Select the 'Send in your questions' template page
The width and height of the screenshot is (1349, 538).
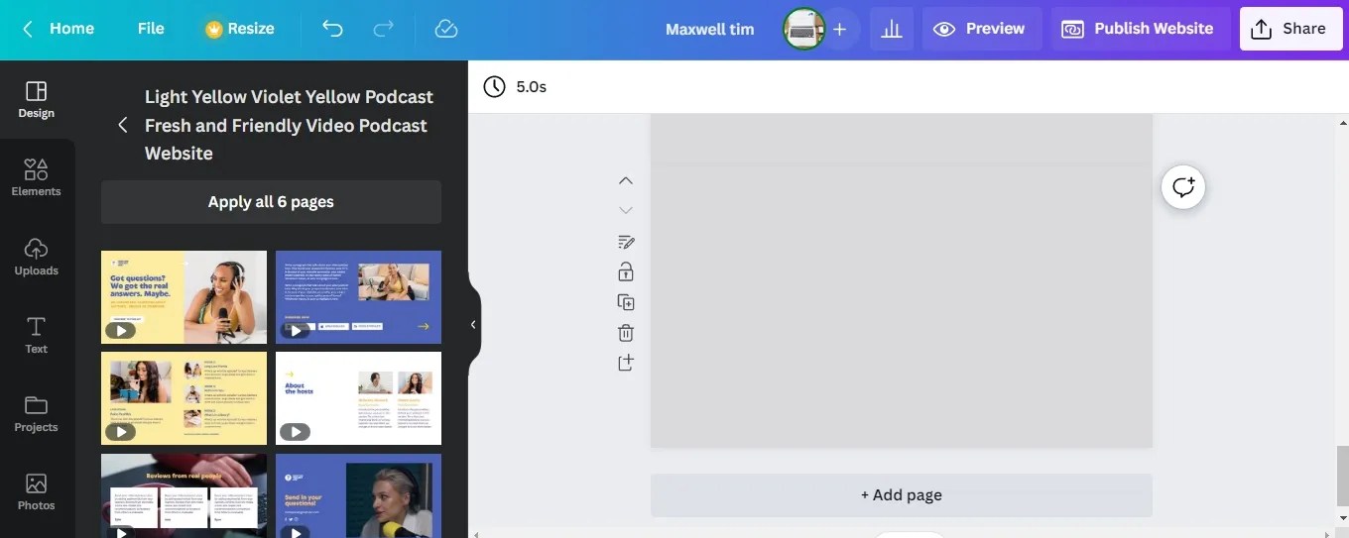coord(358,495)
